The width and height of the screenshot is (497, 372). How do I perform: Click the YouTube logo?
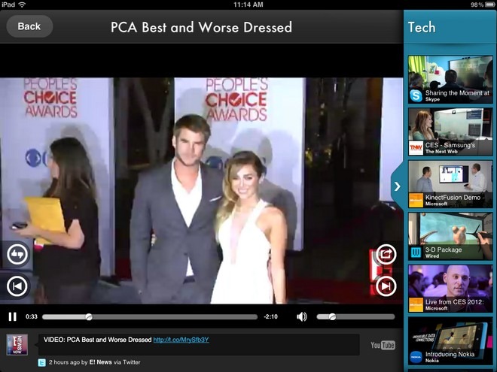tap(383, 345)
